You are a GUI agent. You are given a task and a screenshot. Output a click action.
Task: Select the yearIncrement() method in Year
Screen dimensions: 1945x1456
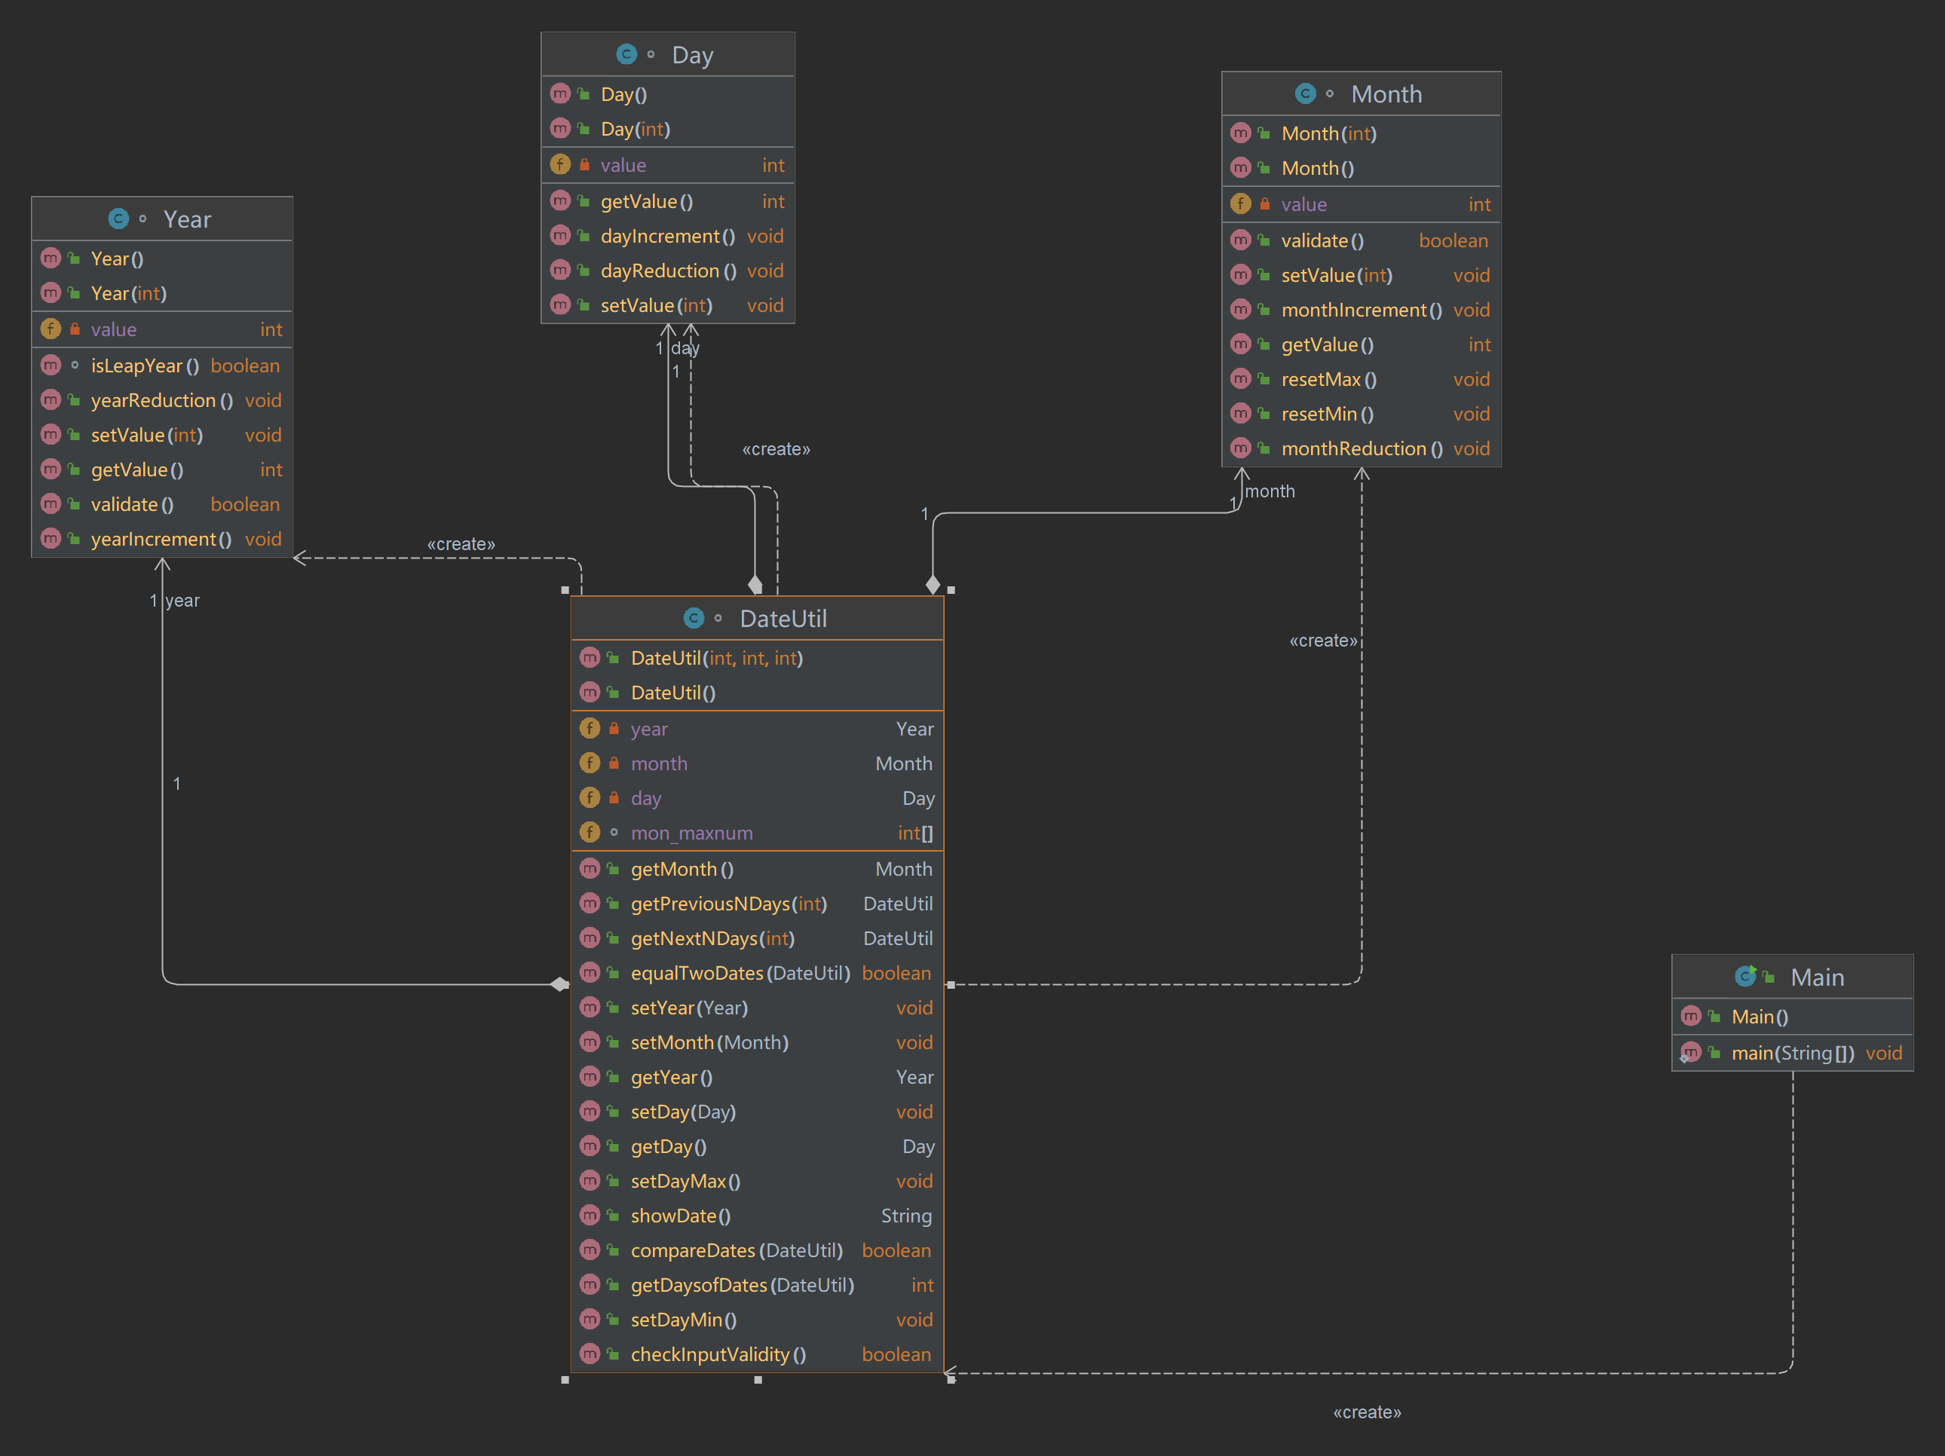[x=161, y=539]
